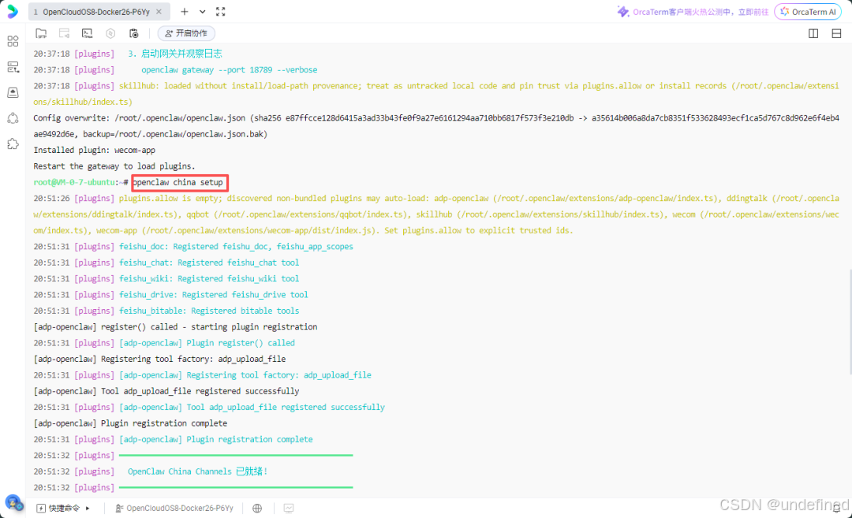Click 'feishu_drive: Registered feishu_drive tool' line
The image size is (852, 518).
click(214, 294)
